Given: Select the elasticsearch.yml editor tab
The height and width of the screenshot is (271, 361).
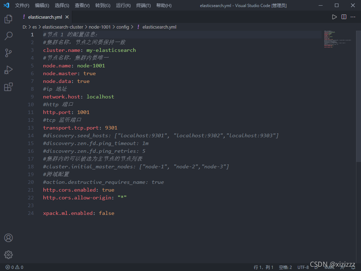Looking at the screenshot, I should [x=45, y=17].
